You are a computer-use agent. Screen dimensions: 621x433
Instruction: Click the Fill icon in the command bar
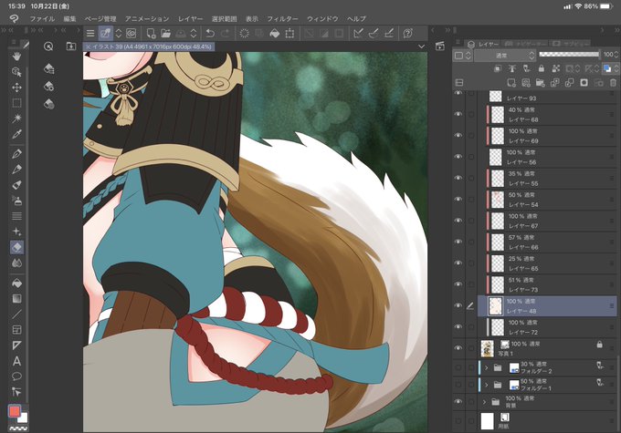(x=275, y=33)
